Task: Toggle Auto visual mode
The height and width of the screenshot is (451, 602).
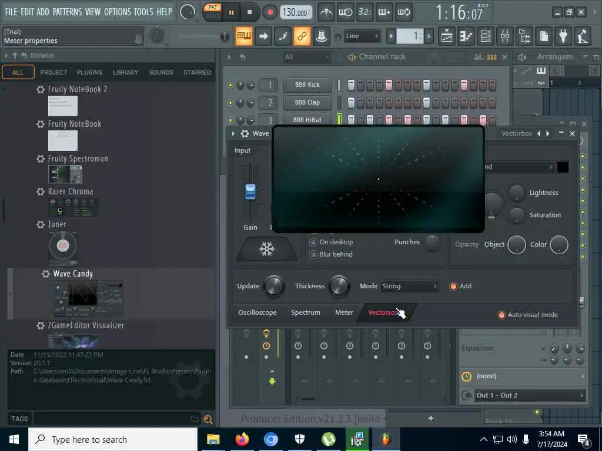Action: tap(501, 315)
